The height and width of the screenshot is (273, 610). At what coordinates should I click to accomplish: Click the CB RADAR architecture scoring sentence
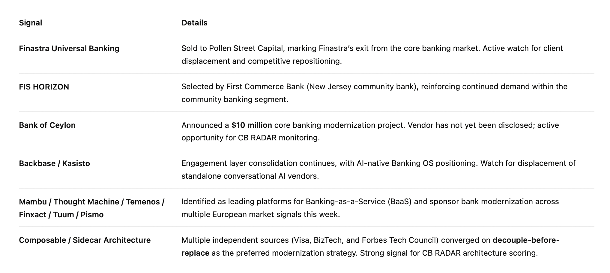[x=449, y=253]
